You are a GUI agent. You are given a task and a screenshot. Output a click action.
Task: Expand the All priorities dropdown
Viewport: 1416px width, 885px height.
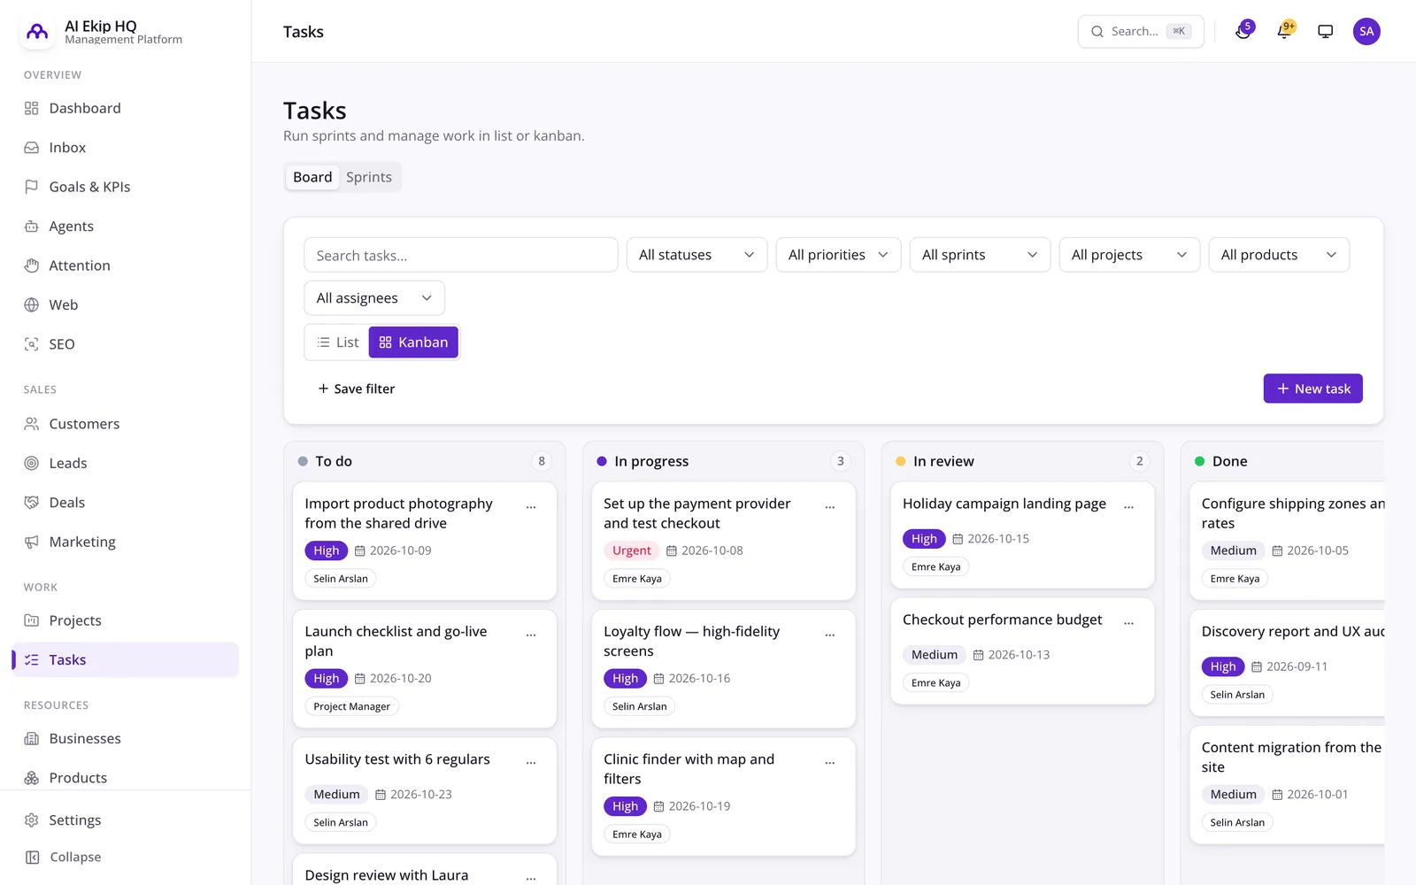(x=838, y=255)
